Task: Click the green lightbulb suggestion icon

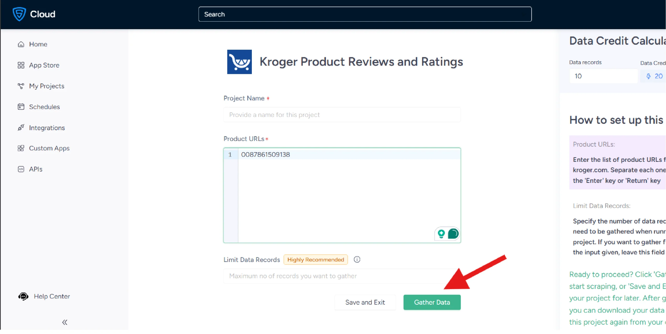Action: pyautogui.click(x=441, y=234)
